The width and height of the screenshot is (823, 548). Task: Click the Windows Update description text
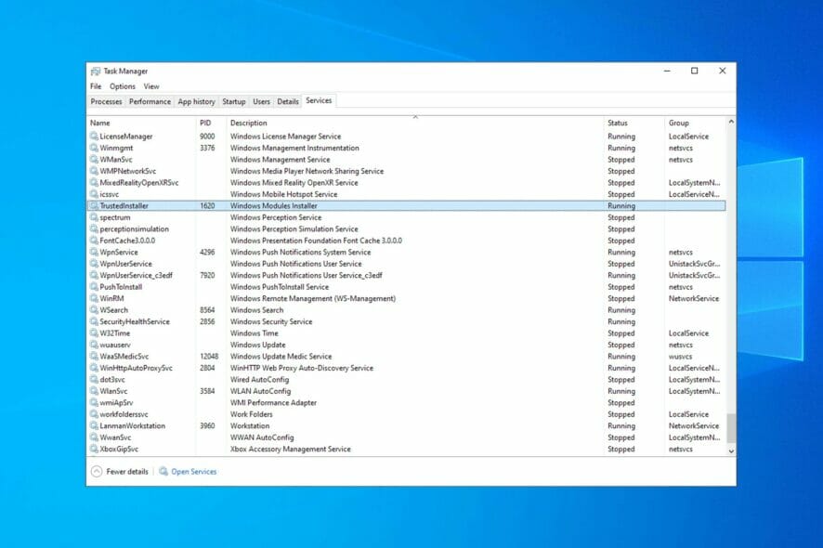pyautogui.click(x=257, y=345)
